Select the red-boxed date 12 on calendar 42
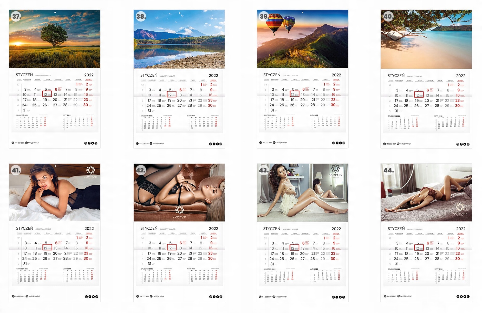Screen dimensions: 482x313 coord(172,248)
